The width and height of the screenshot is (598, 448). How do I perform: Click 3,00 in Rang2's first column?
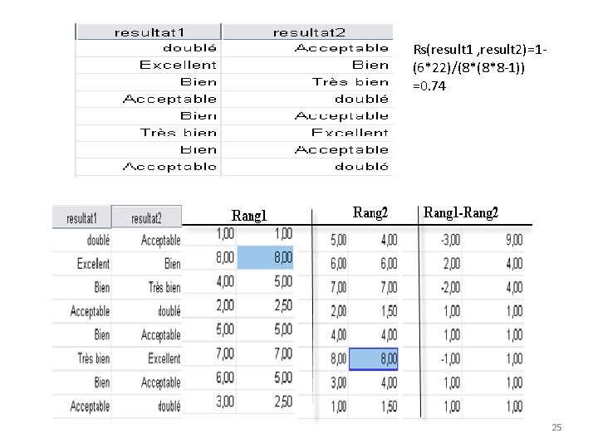339,382
